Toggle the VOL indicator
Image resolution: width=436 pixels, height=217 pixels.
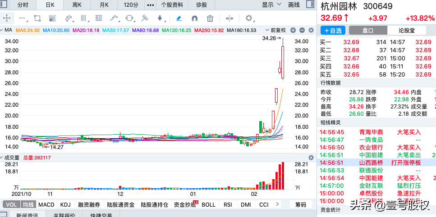click(11, 205)
